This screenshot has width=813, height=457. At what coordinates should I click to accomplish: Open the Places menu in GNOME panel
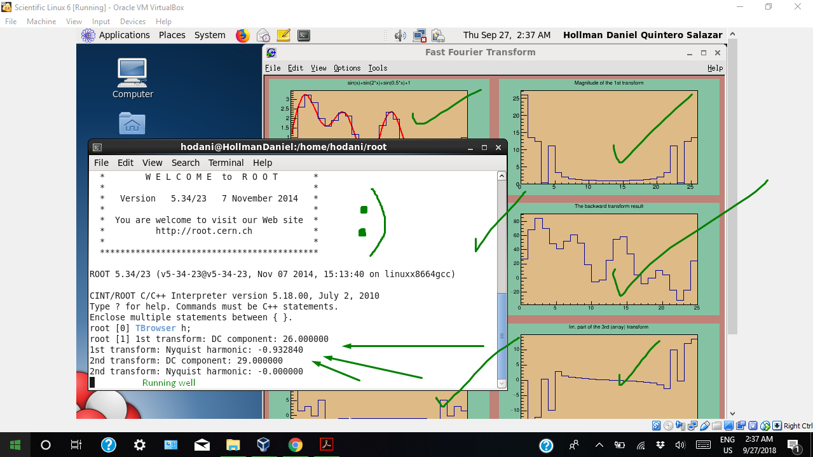pyautogui.click(x=172, y=36)
